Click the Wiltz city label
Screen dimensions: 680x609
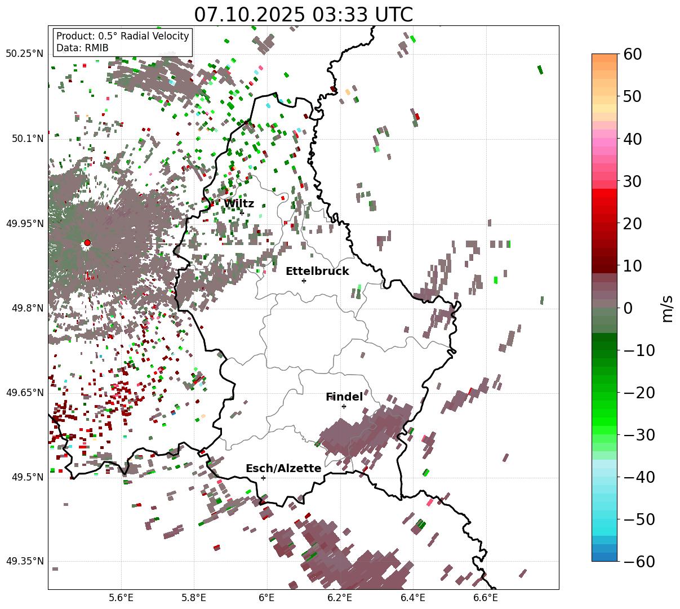tap(239, 204)
